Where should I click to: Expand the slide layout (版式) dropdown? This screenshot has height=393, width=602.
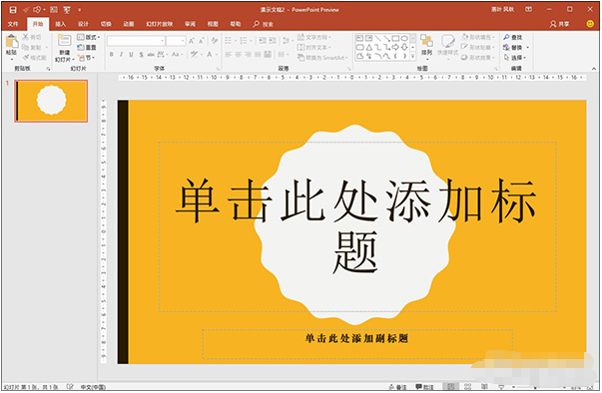[x=89, y=37]
